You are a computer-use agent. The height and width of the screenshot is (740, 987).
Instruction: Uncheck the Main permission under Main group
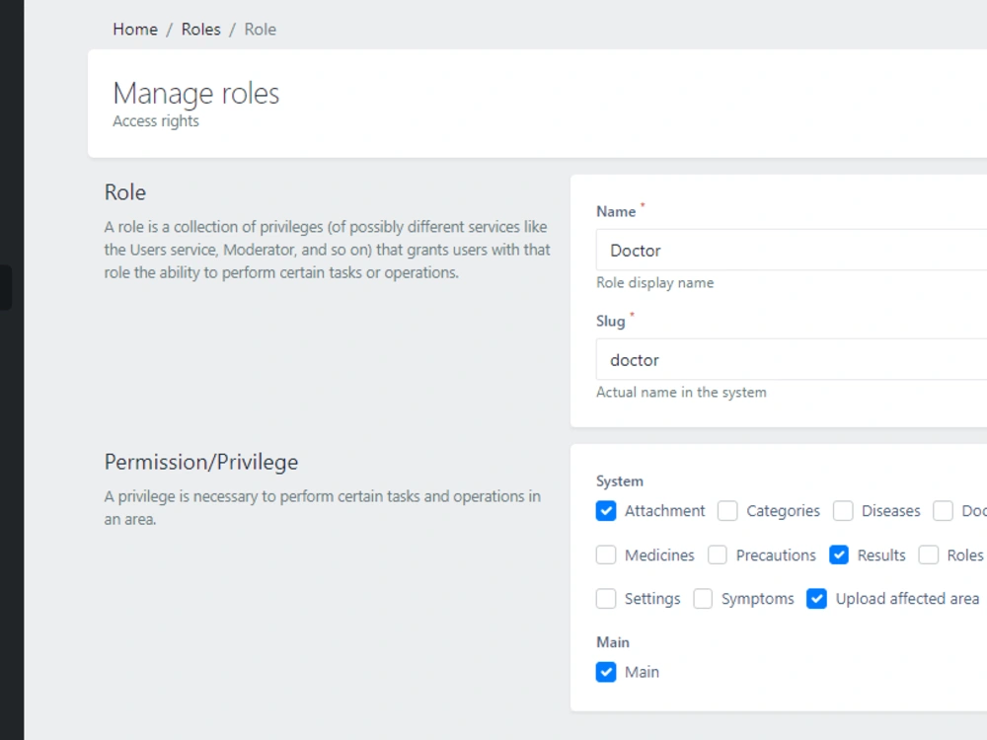tap(606, 672)
